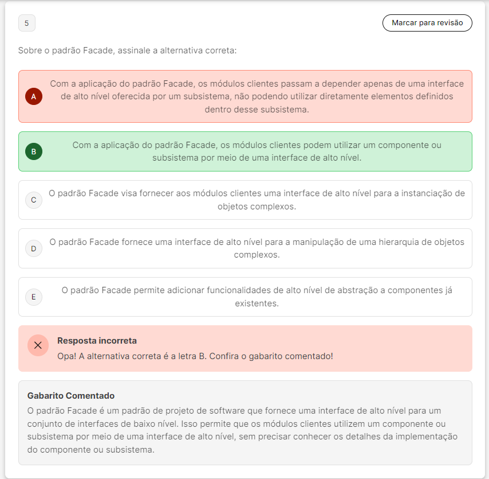Choose the letter D option circle

pyautogui.click(x=34, y=248)
